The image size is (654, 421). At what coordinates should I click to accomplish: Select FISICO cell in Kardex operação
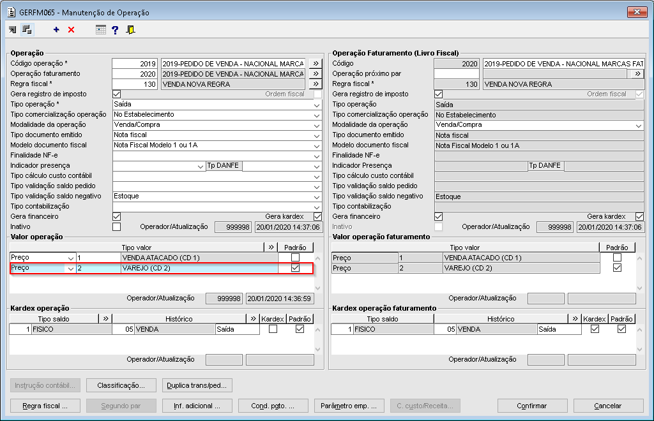point(72,329)
